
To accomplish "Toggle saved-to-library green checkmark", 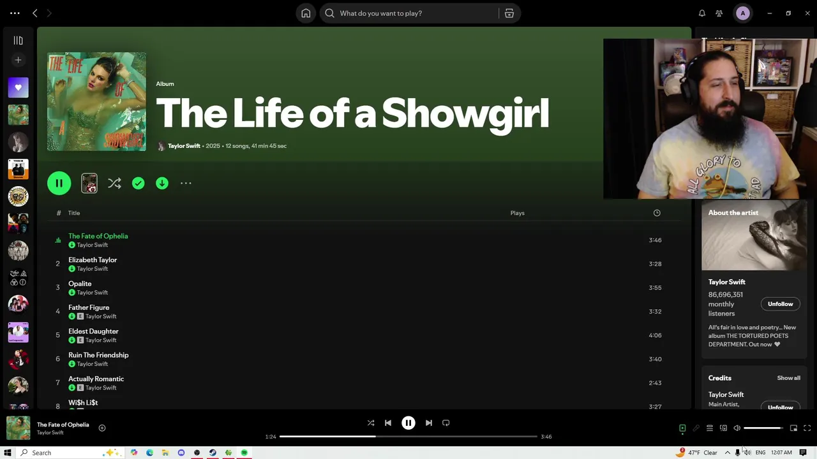I will coord(138,184).
